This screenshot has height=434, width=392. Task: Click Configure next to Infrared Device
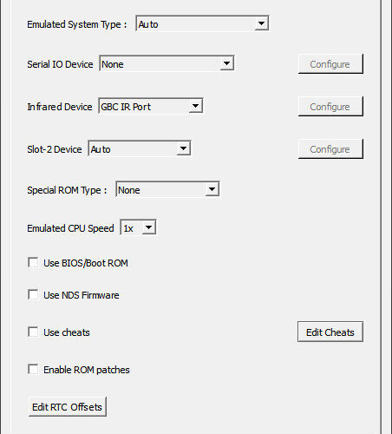pos(330,106)
